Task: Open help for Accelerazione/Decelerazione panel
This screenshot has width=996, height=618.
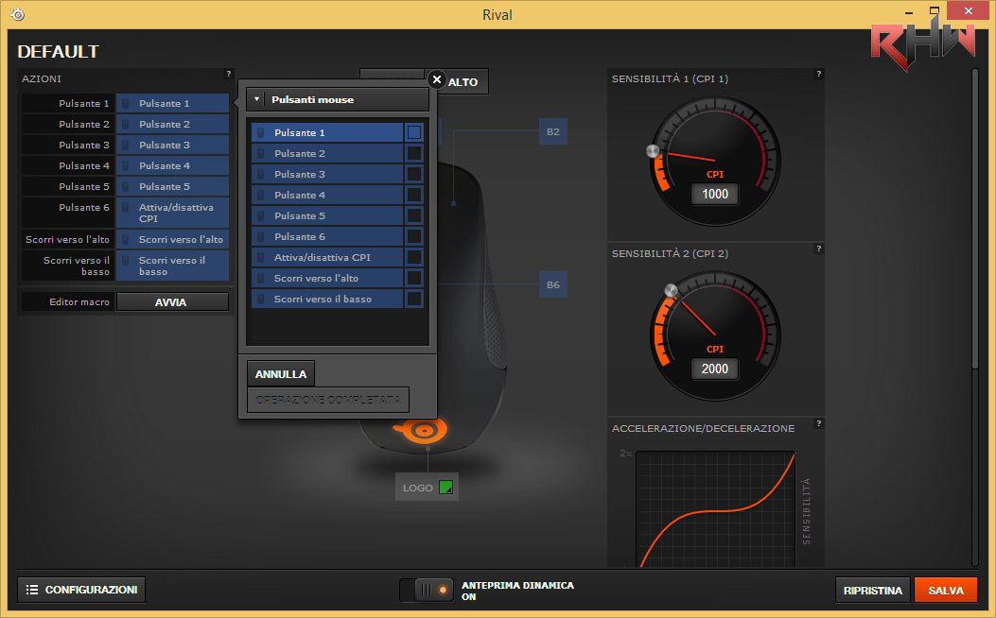Action: [819, 423]
